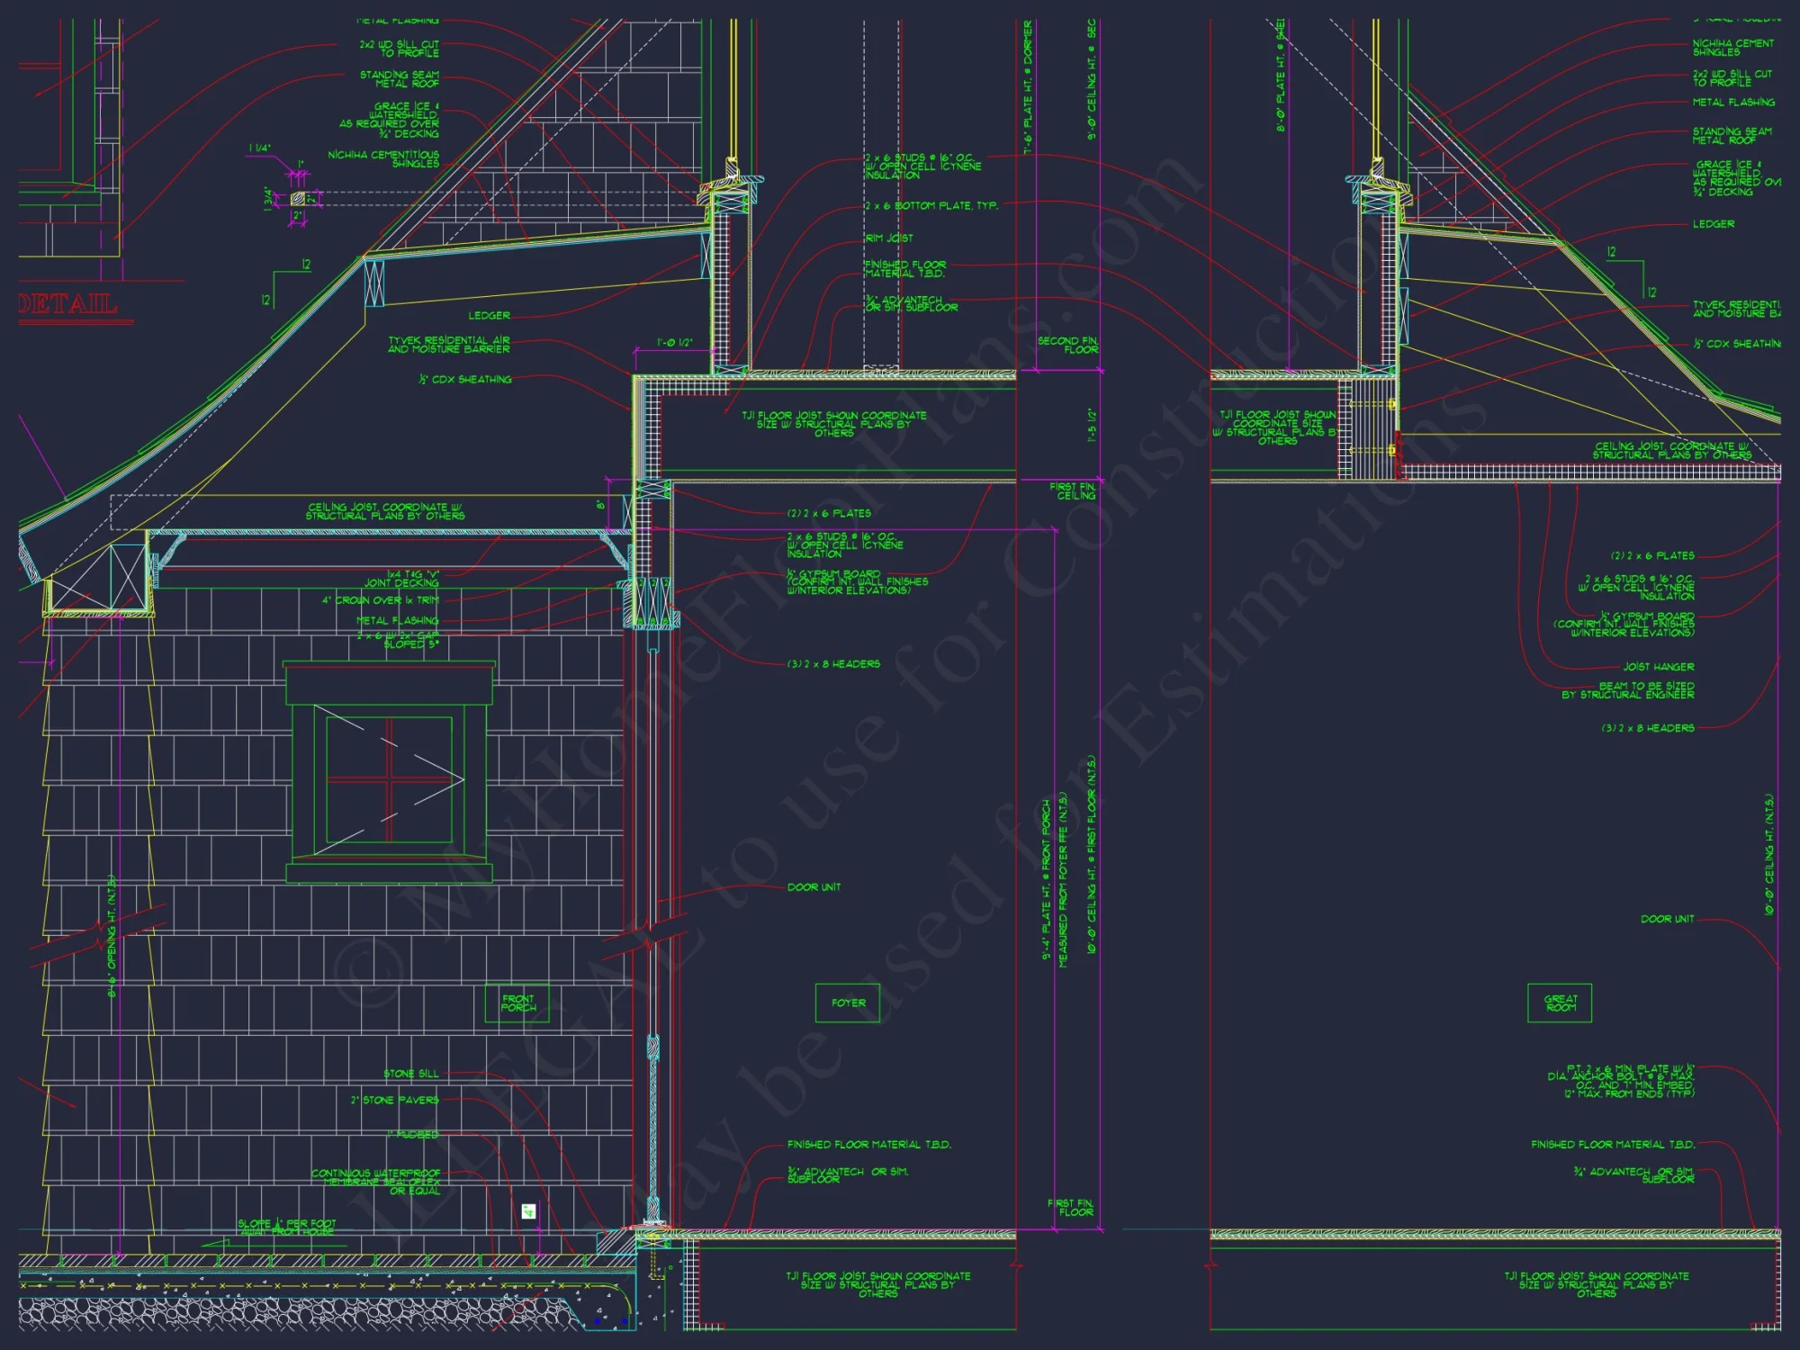Image resolution: width=1800 pixels, height=1350 pixels.
Task: Click the red DETAIL title text
Action: [x=68, y=304]
